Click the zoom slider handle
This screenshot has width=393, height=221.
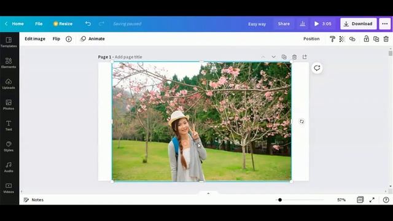[280, 200]
